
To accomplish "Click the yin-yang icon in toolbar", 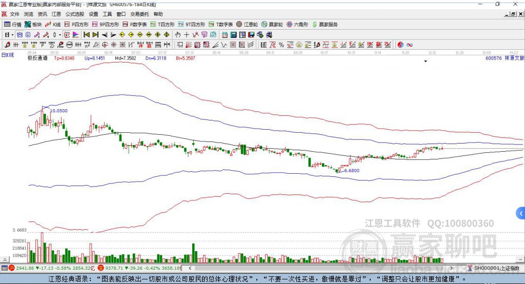I will (400, 45).
